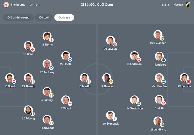Click the Norway flag on Lode

163,103
